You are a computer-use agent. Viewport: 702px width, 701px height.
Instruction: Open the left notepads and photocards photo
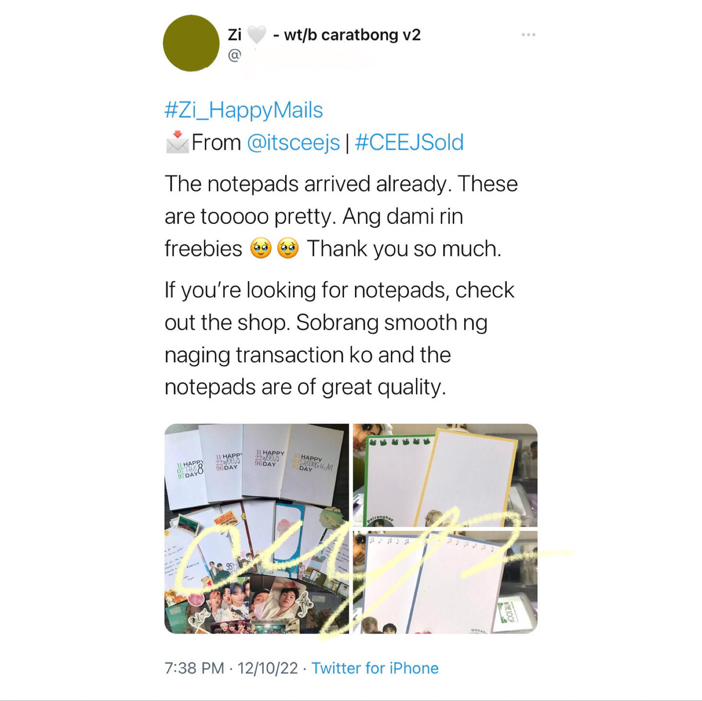coord(257,528)
